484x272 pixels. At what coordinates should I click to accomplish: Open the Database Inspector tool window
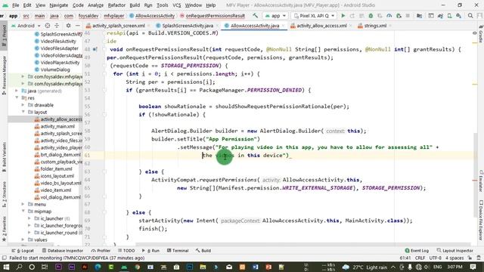(62, 251)
